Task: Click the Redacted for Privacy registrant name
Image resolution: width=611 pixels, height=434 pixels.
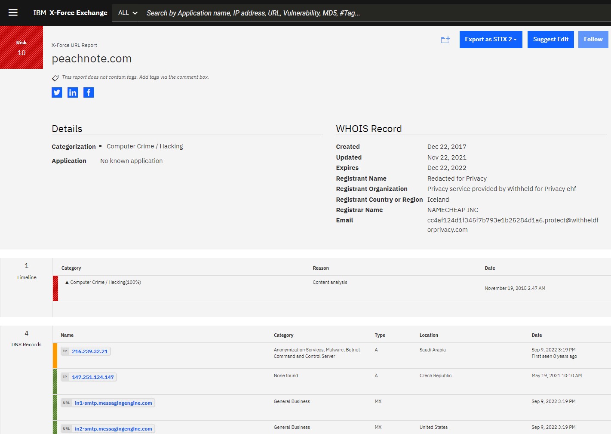Action: (457, 179)
